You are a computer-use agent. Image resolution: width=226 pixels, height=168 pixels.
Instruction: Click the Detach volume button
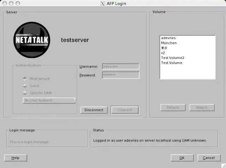tap(173, 108)
